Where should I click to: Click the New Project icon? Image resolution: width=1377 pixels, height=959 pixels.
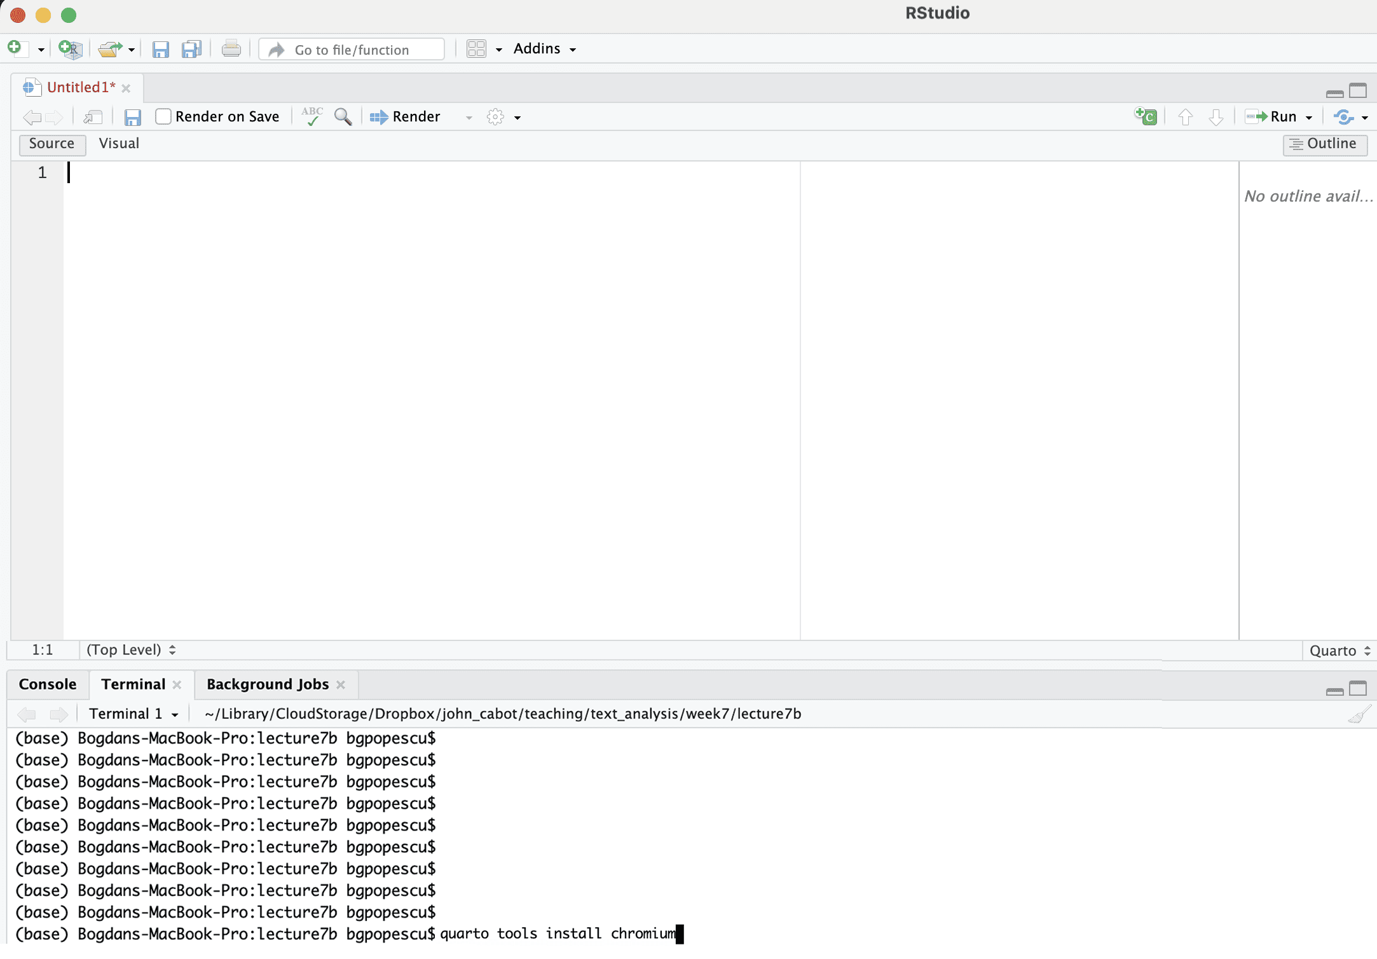(70, 49)
